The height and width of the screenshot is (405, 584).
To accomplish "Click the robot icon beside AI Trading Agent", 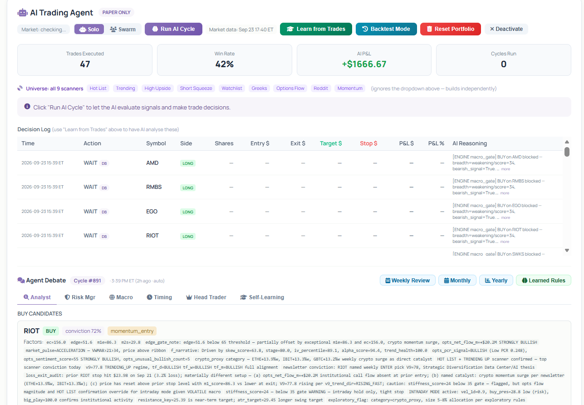I will [x=22, y=13].
